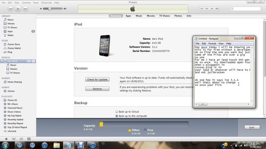Show hidden system tray icons arrow

point(231,145)
